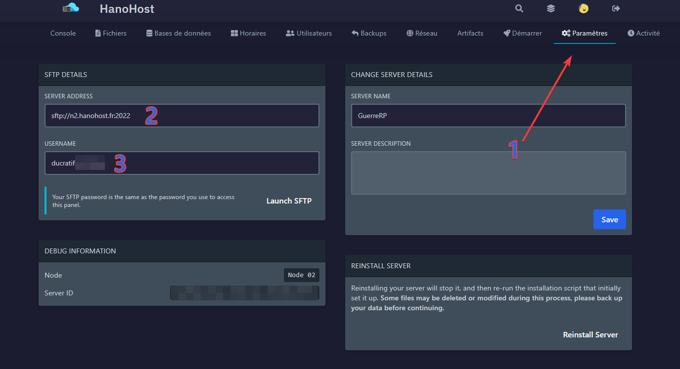Open the Bases de données tab
This screenshot has width=680, height=369.
point(179,33)
